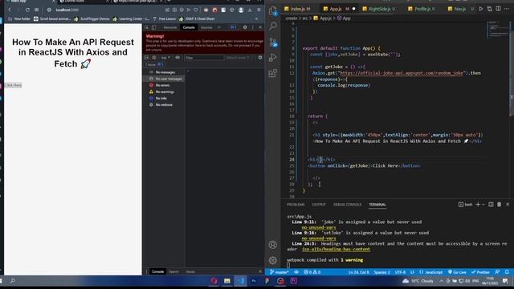
Task: Click the New Terminal plus icon
Action: pos(478,205)
